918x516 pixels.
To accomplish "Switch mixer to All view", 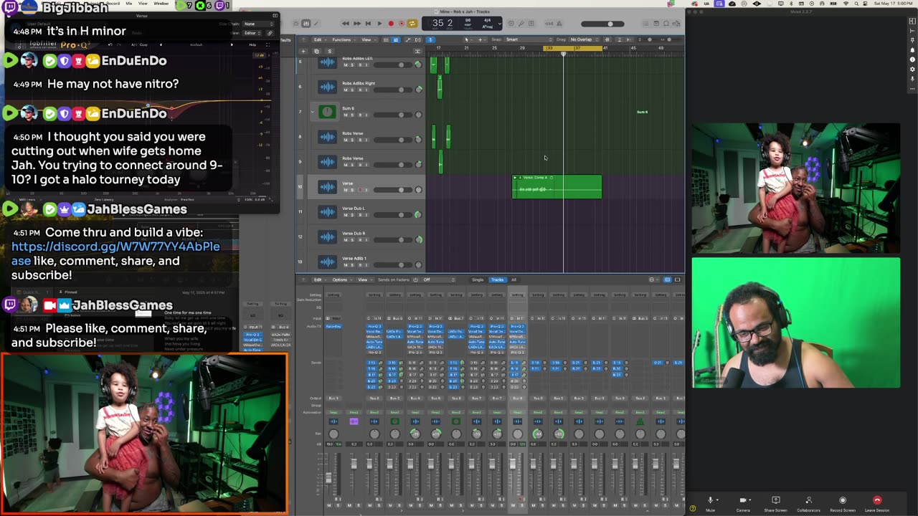I will click(x=514, y=279).
